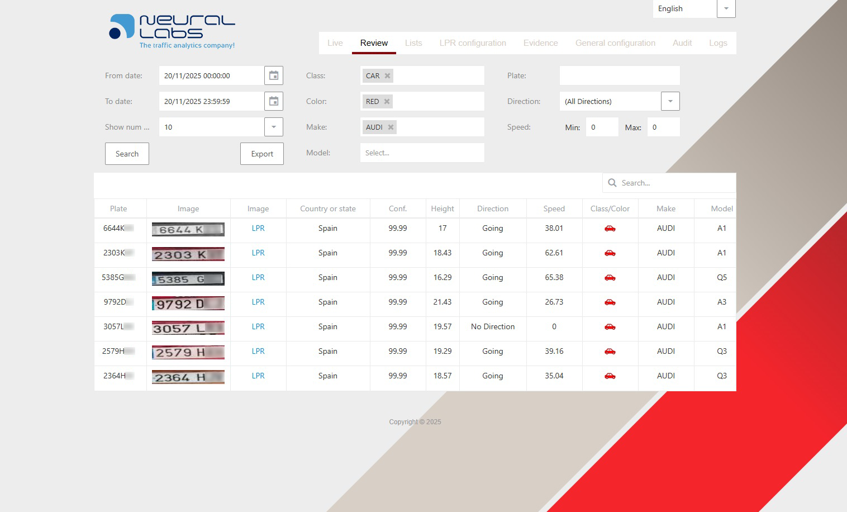Expand the Direction dropdown
Image resolution: width=847 pixels, height=512 pixels.
[x=670, y=101]
